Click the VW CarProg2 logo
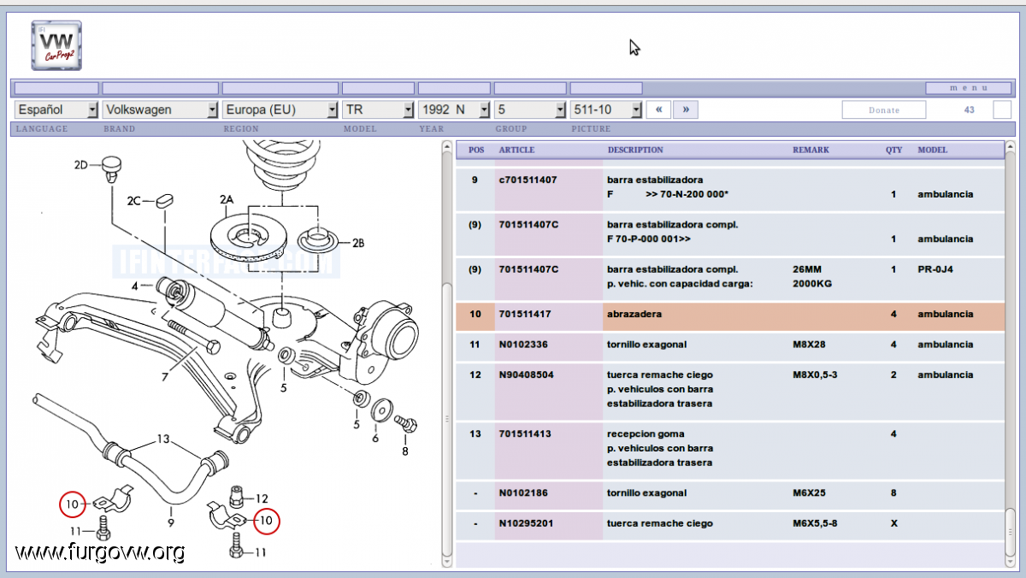The image size is (1026, 578). point(56,45)
